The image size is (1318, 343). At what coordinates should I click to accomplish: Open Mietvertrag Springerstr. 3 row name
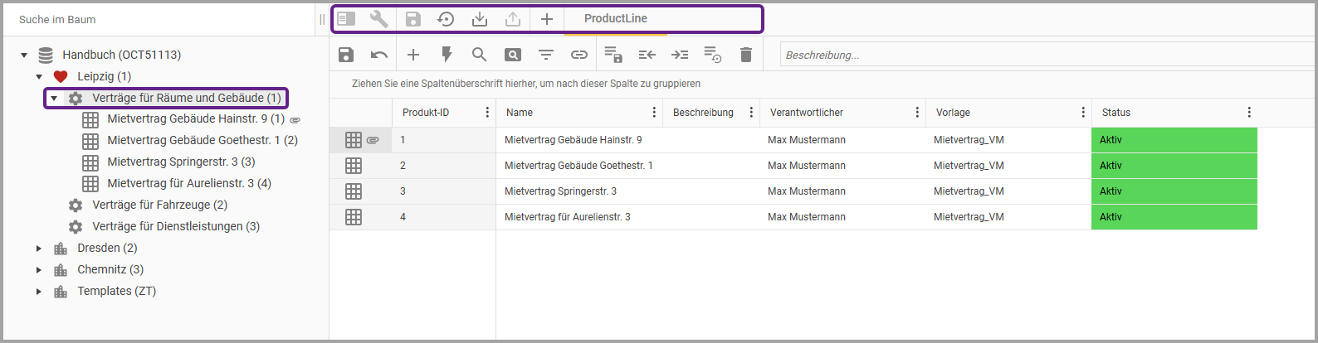point(560,191)
